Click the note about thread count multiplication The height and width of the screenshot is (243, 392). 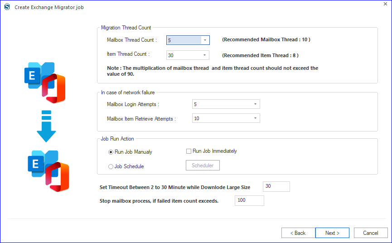tap(213, 71)
